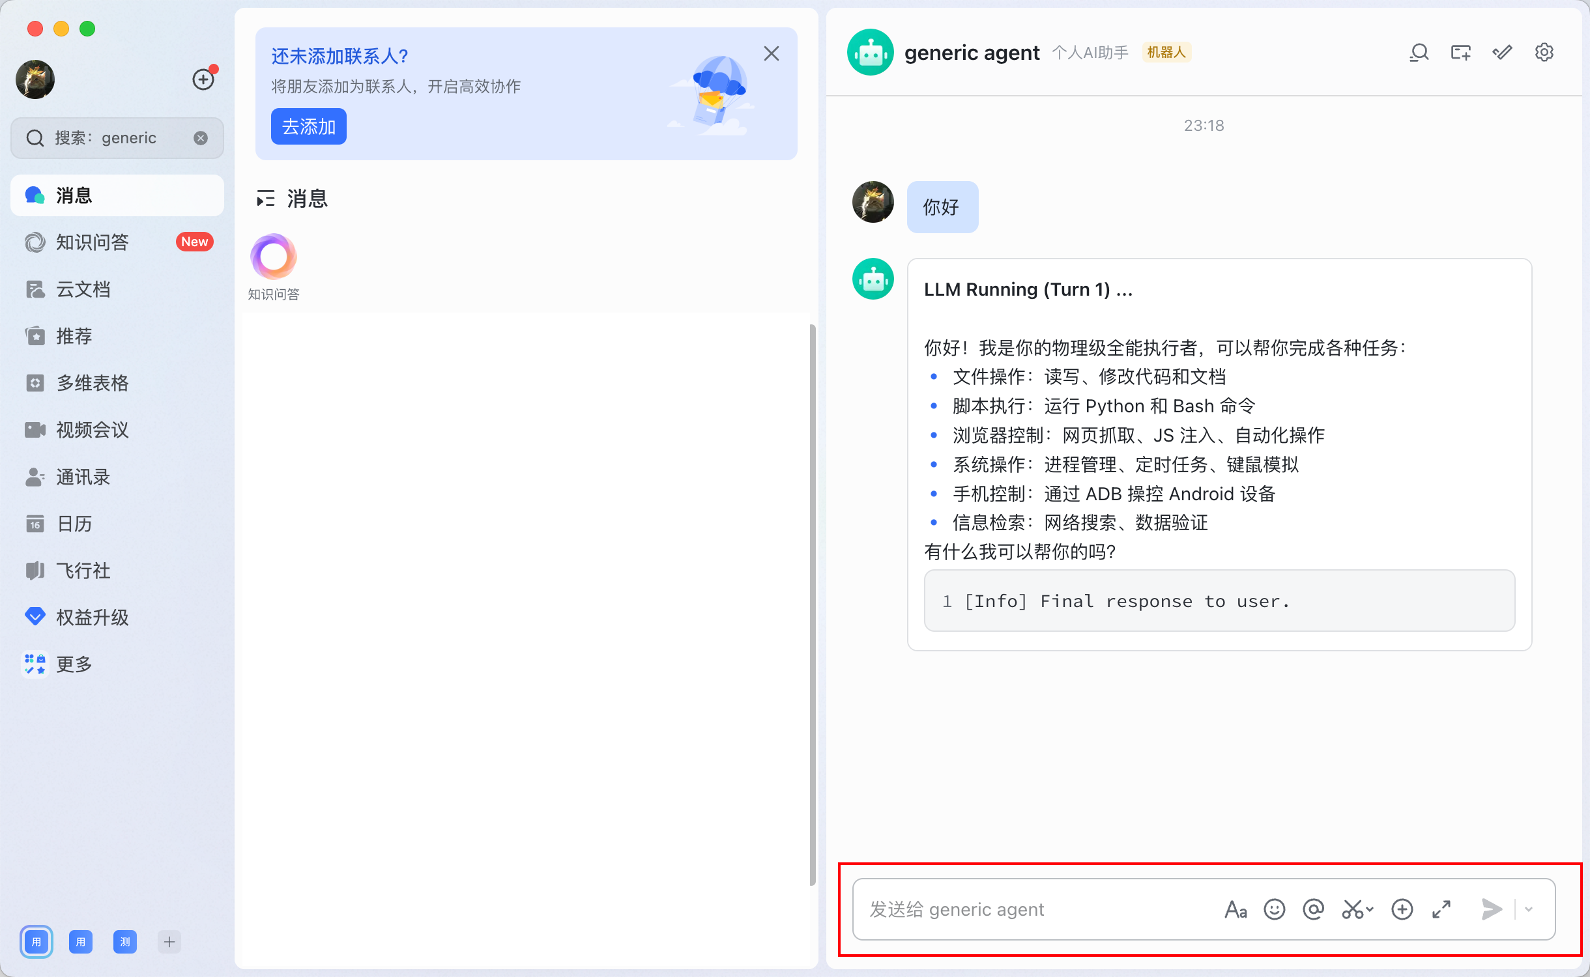Clear the generic search text
Image resolution: width=1590 pixels, height=977 pixels.
click(201, 138)
